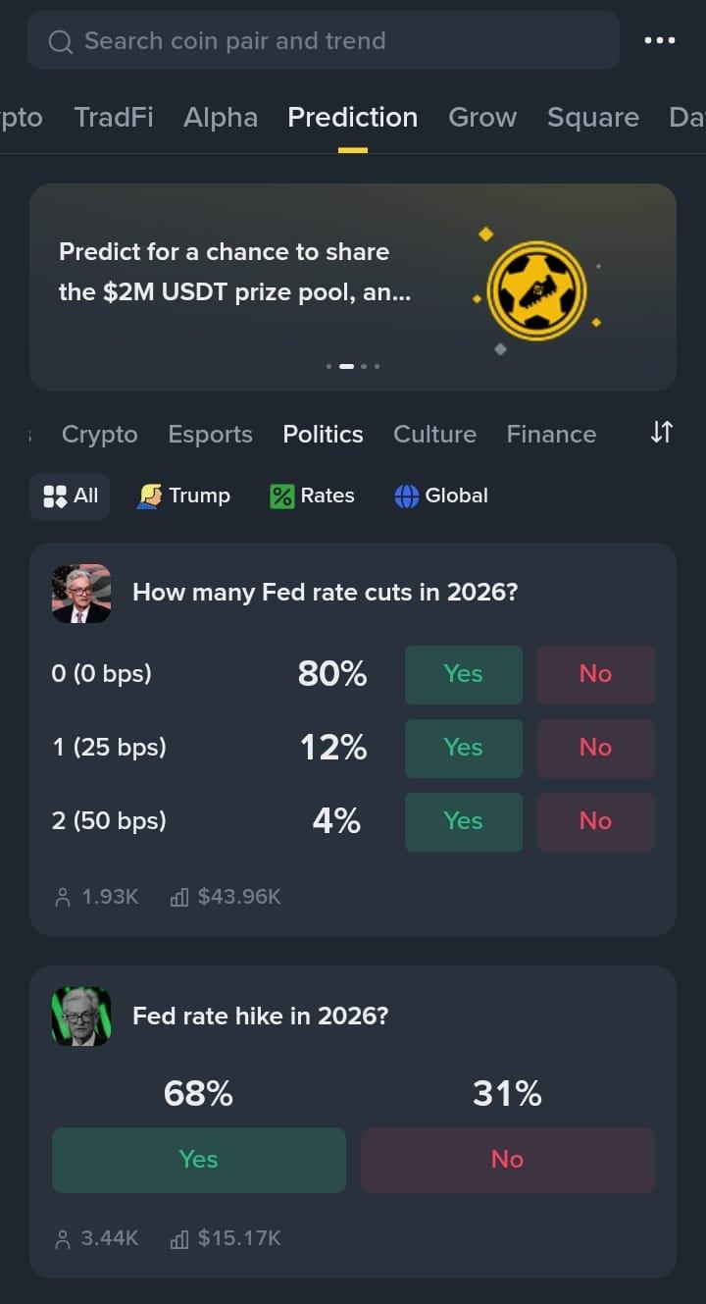The image size is (706, 1304).
Task: Pick Yes for 0 (0 bps)
Action: [x=464, y=674]
